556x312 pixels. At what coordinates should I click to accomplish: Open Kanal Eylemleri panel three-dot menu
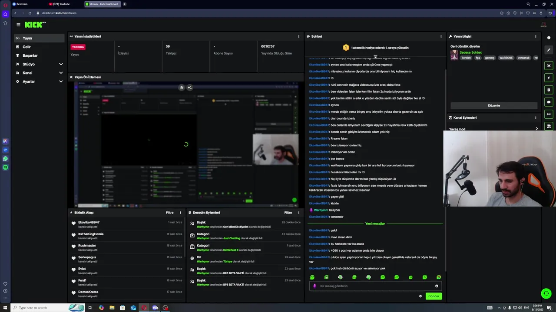(x=536, y=117)
